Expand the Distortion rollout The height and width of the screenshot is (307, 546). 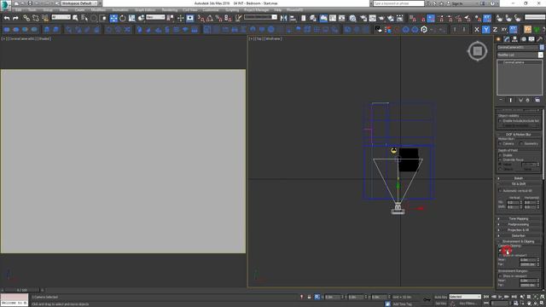[519, 235]
